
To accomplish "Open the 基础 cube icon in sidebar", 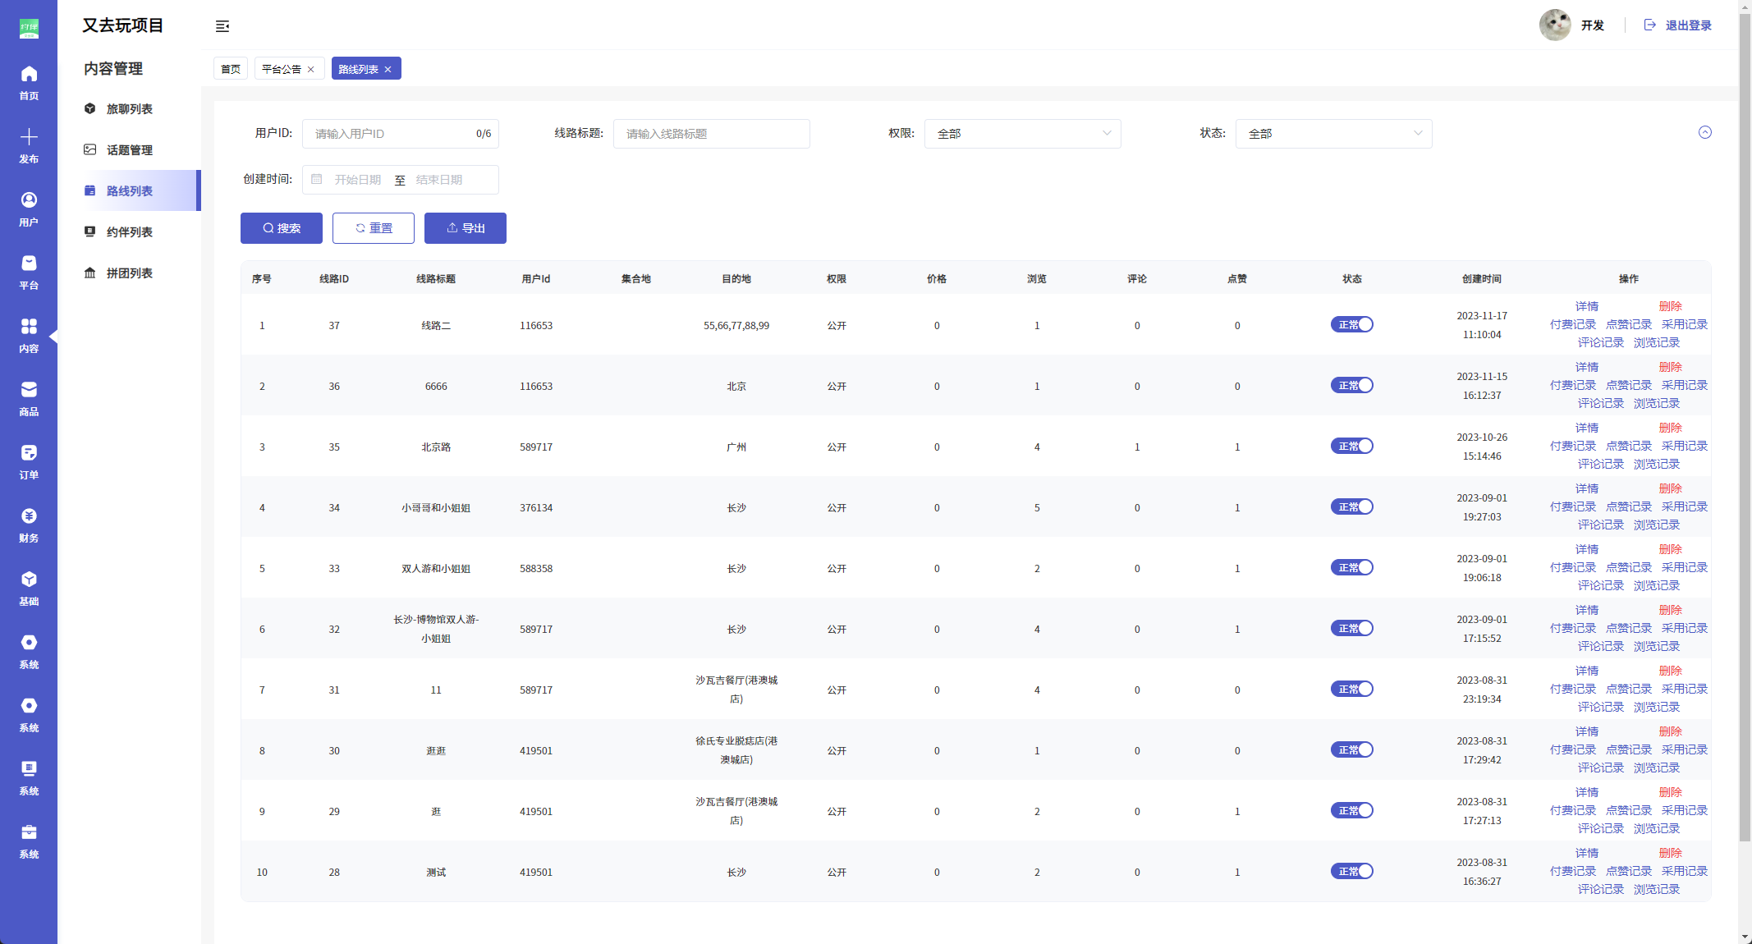I will click(x=29, y=580).
